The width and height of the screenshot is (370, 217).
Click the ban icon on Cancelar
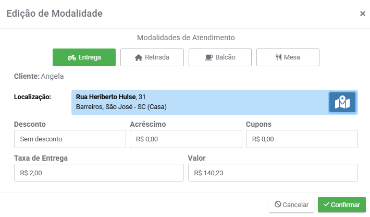[278, 205]
